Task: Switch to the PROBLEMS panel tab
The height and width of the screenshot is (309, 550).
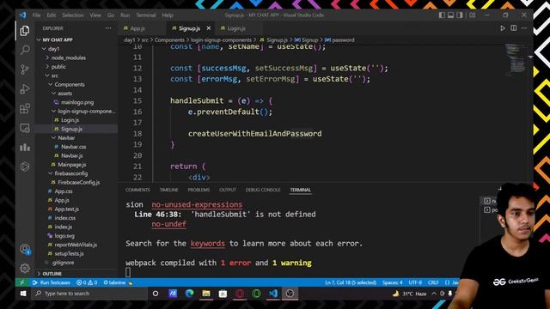Action: (199, 190)
